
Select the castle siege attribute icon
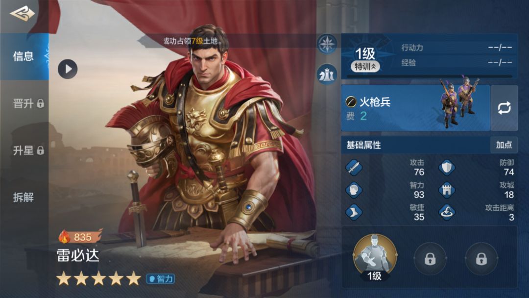tap(447, 190)
